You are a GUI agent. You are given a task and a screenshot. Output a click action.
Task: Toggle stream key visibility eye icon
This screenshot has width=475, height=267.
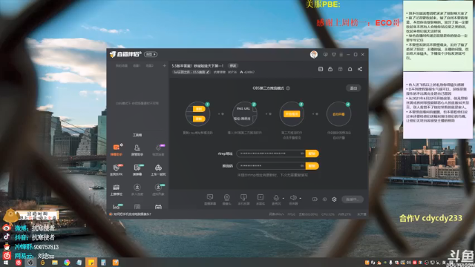click(x=302, y=165)
